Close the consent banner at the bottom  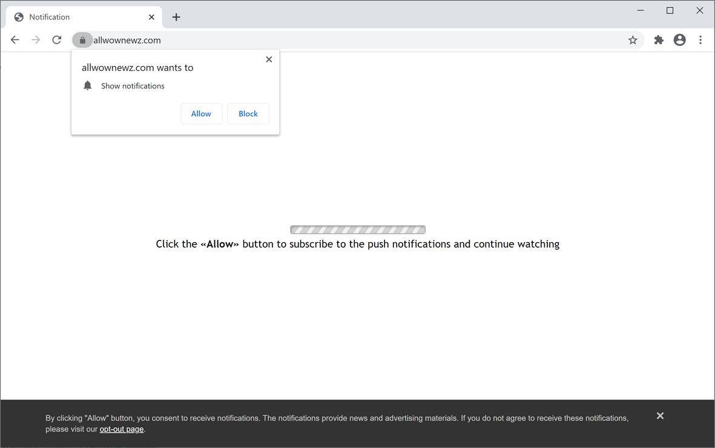[660, 415]
